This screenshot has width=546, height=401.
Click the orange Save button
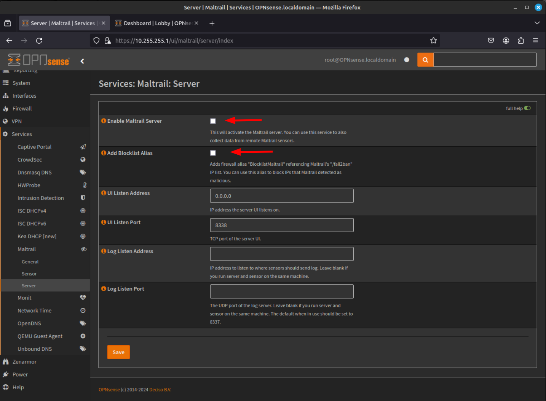point(118,352)
